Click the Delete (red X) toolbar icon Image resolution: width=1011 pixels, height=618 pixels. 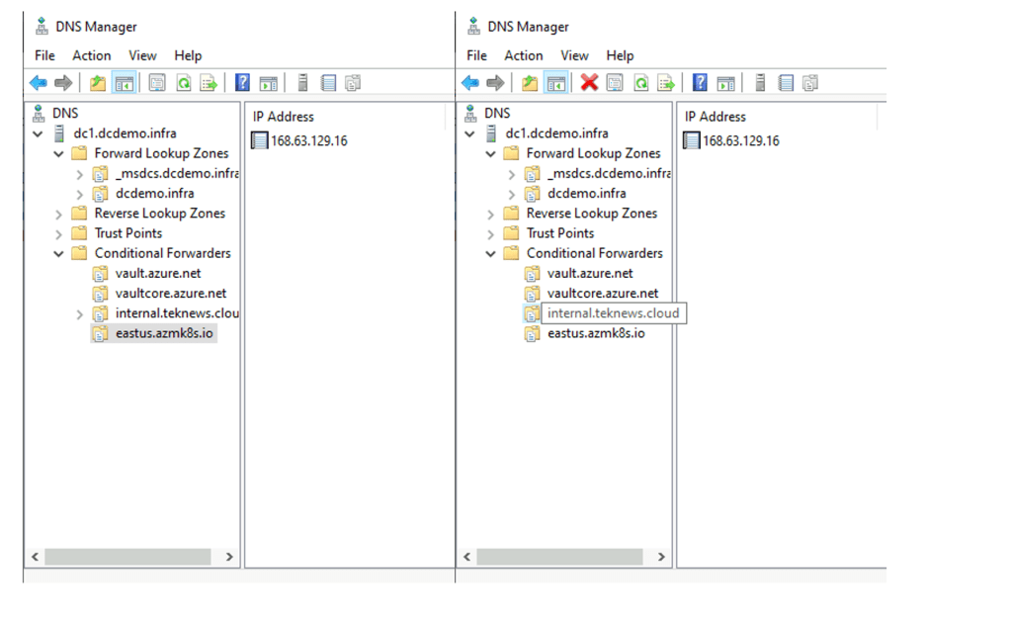[x=591, y=82]
